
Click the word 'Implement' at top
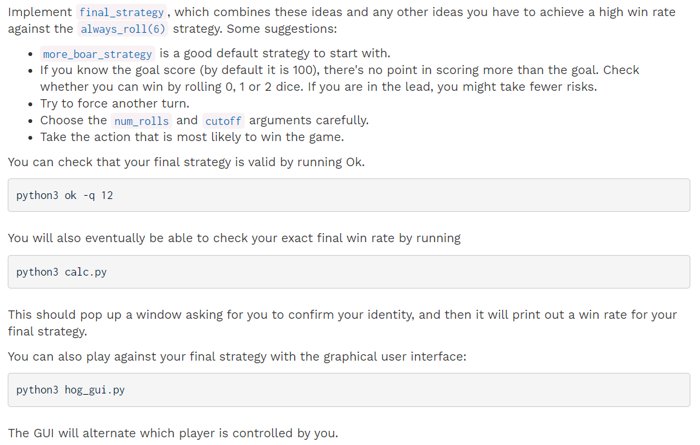(40, 12)
